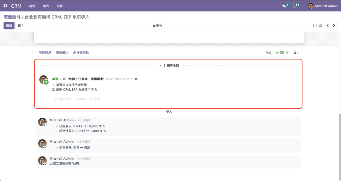This screenshot has height=181, width=341.
Task: Click the 已建立潛在商機/商機 message text
Action: click(64, 163)
